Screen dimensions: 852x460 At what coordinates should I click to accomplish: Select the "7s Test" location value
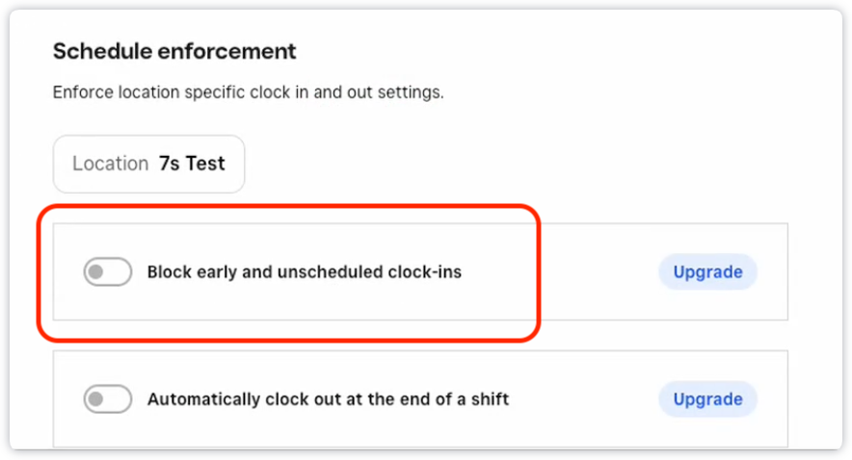pos(192,164)
